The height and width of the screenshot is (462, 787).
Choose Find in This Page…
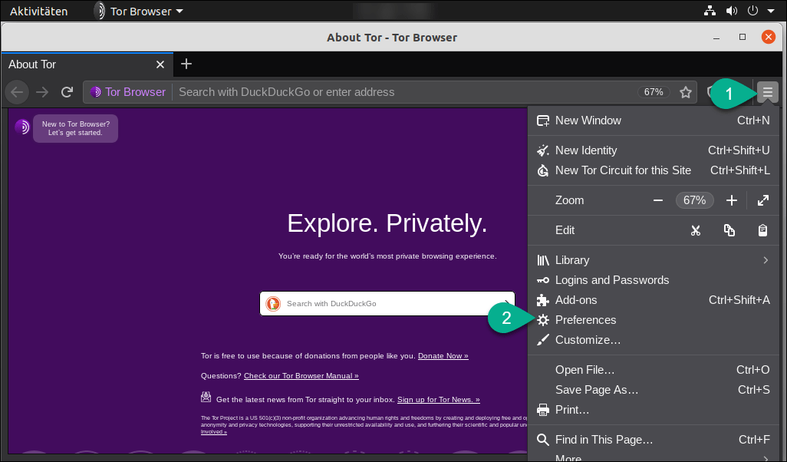(x=653, y=440)
